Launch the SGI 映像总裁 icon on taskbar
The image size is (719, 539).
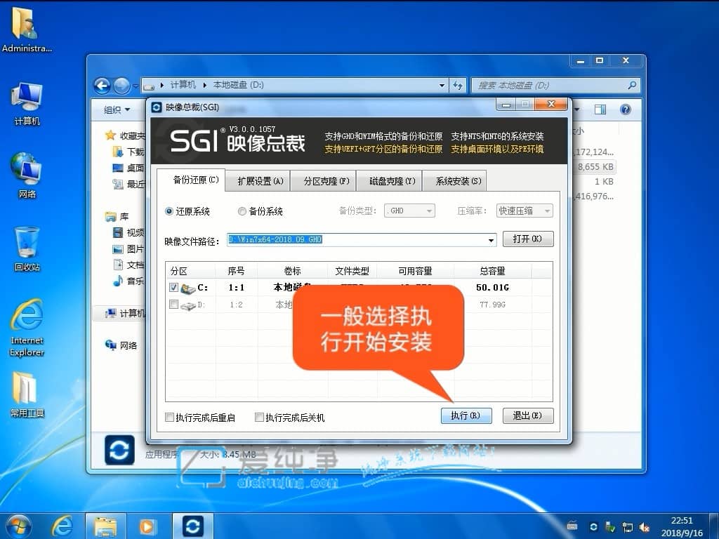tap(192, 525)
